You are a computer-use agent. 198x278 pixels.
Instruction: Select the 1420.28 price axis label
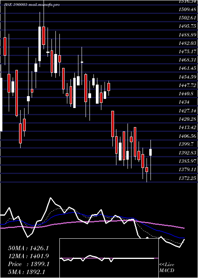(187, 119)
